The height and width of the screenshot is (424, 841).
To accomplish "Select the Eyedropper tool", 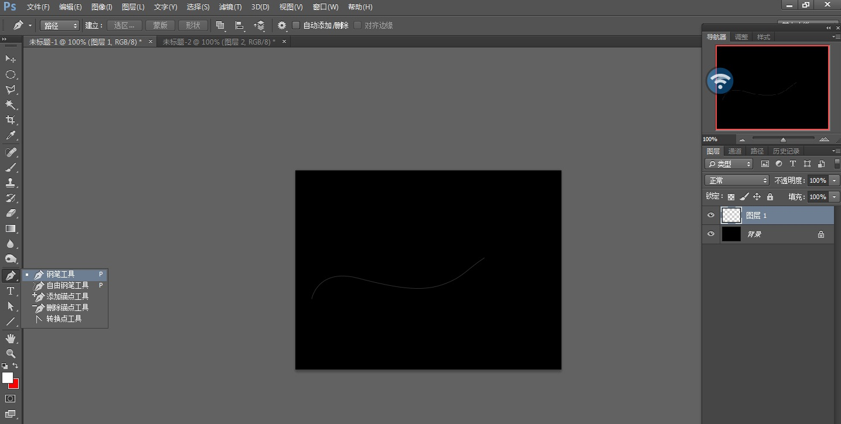I will tap(11, 135).
